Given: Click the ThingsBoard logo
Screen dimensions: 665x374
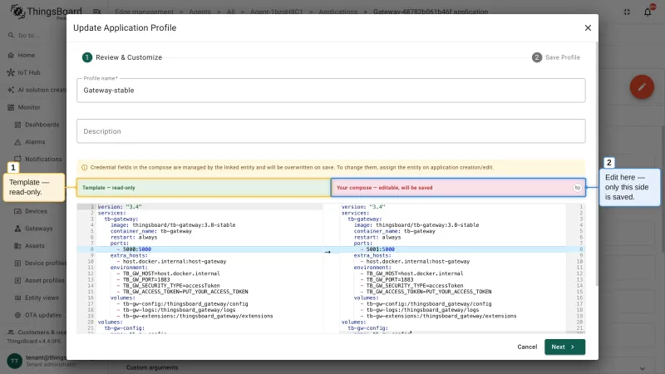Looking at the screenshot, I should (46, 12).
